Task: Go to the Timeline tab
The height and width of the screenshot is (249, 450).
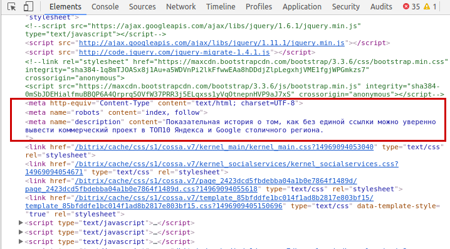Action: click(x=221, y=7)
